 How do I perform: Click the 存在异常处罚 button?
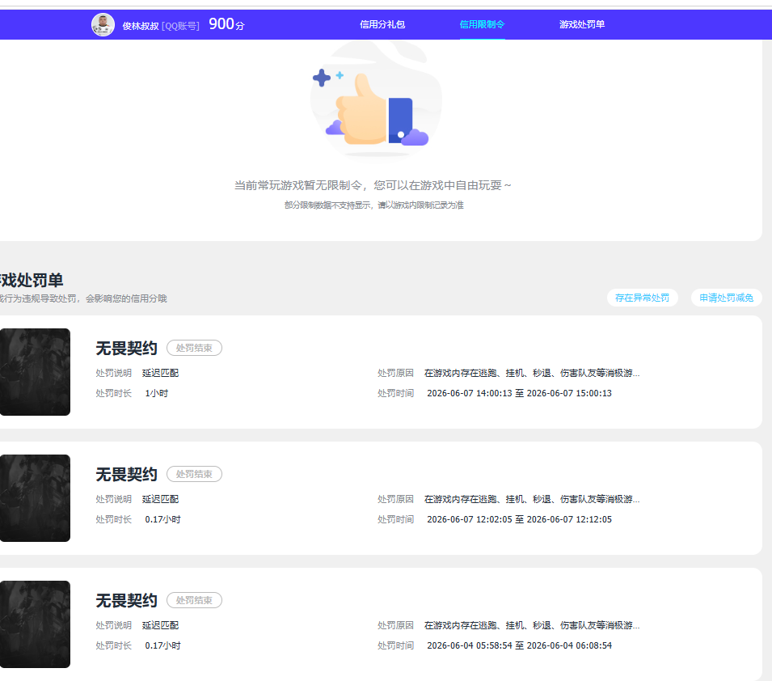(x=642, y=298)
